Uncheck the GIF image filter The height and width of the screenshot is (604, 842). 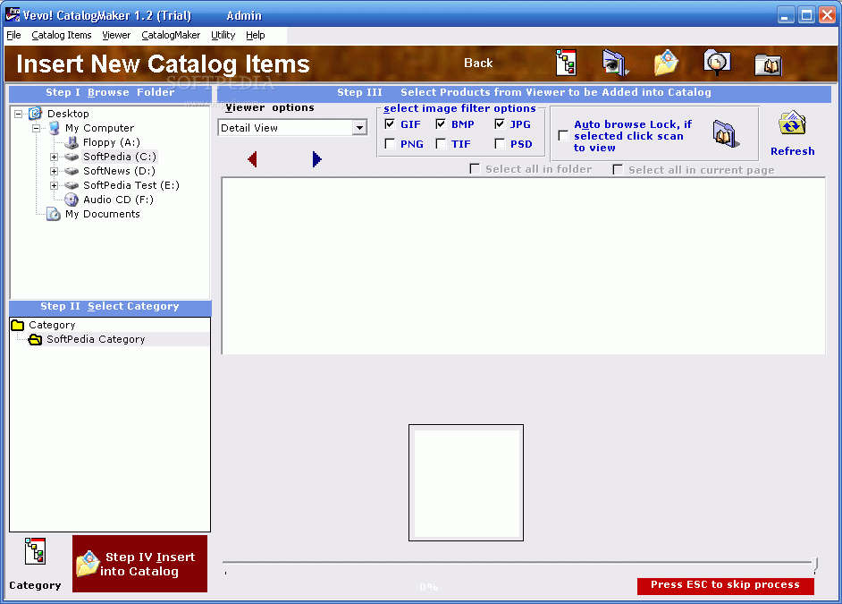(x=391, y=124)
